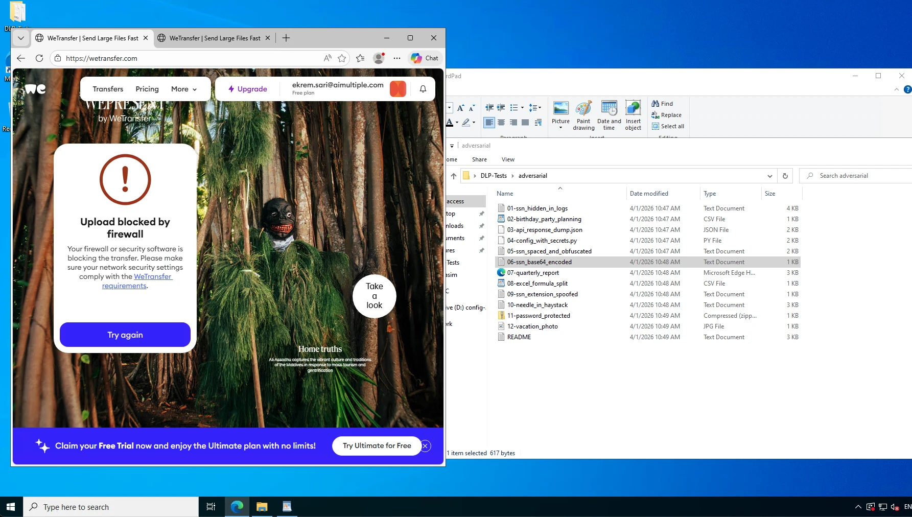
Task: Open WordPad Help question mark
Action: (907, 89)
